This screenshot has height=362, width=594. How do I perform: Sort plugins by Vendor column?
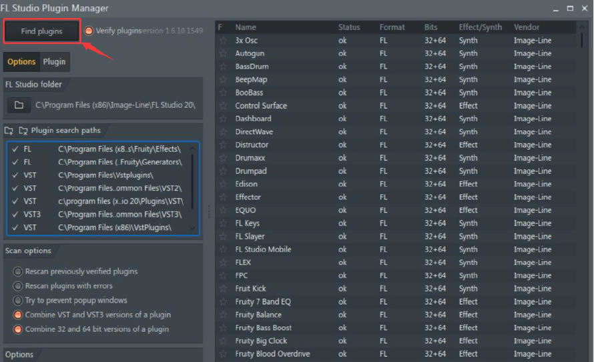click(x=527, y=27)
